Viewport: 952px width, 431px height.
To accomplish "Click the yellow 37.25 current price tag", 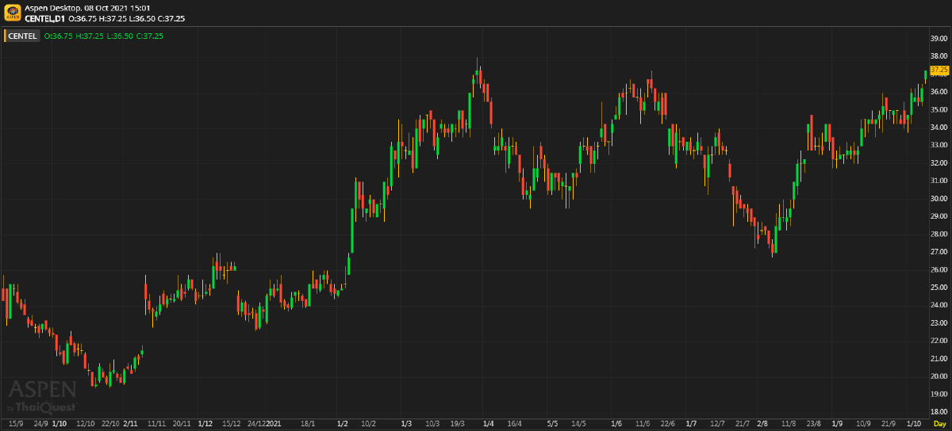I will (939, 71).
